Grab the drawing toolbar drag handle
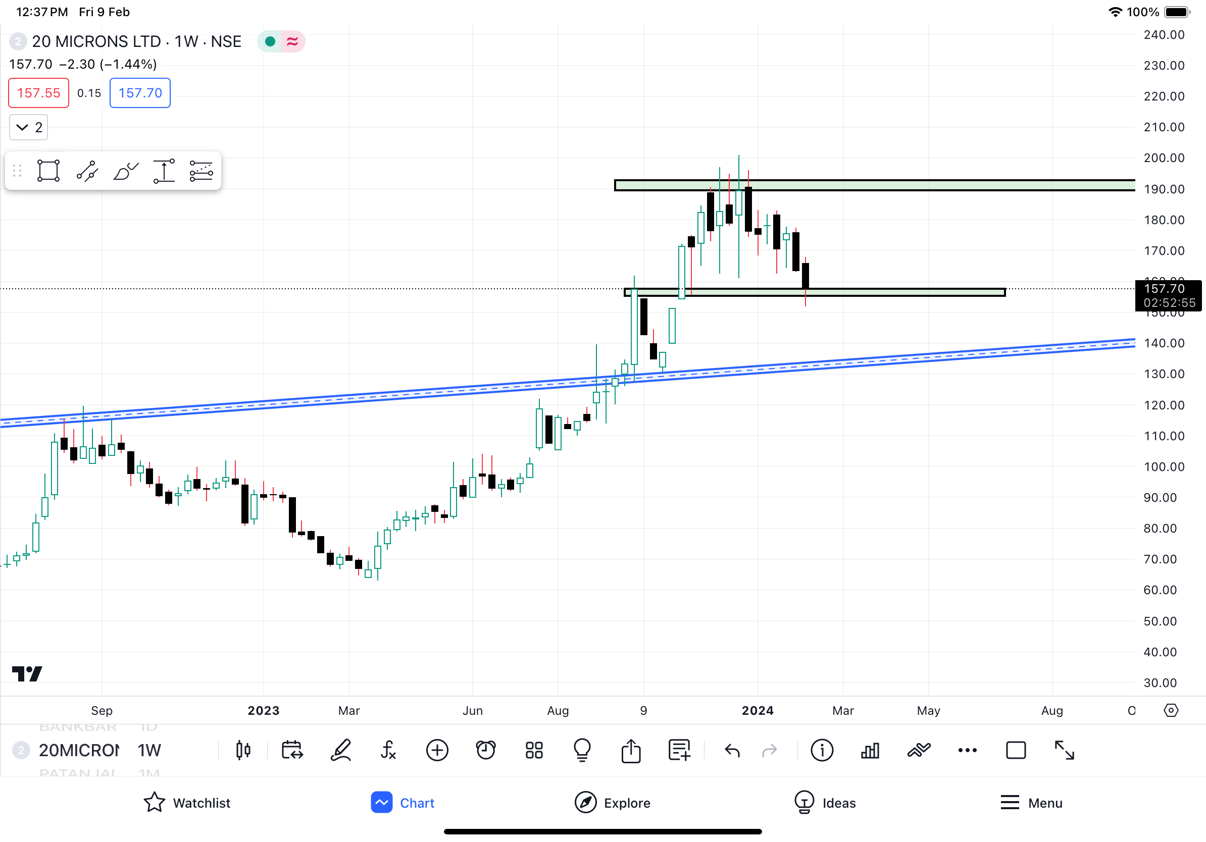This screenshot has width=1206, height=842. click(x=17, y=171)
